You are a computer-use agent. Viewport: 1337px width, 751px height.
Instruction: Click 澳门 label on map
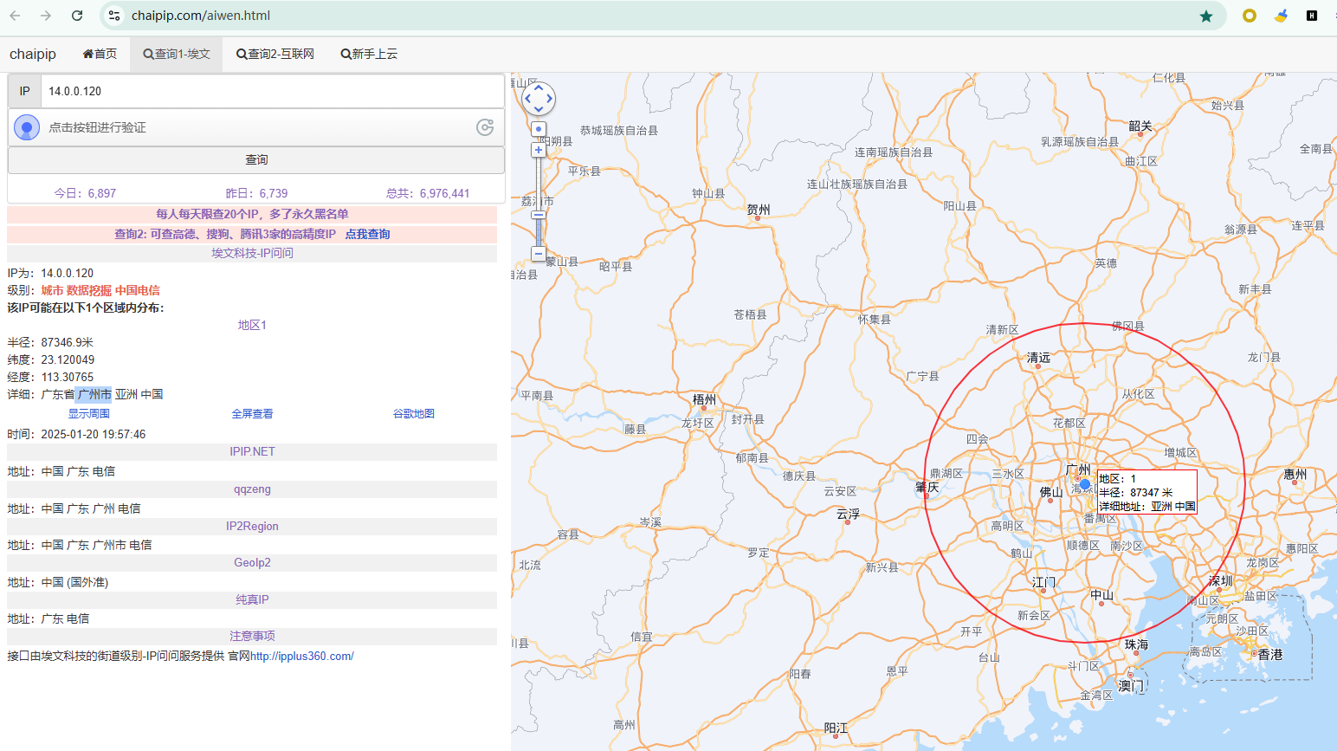point(1131,686)
